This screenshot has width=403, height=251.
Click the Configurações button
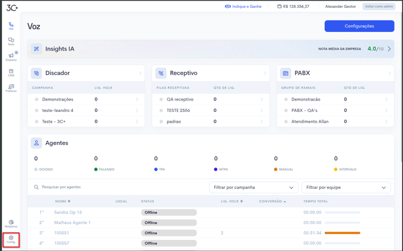[359, 26]
